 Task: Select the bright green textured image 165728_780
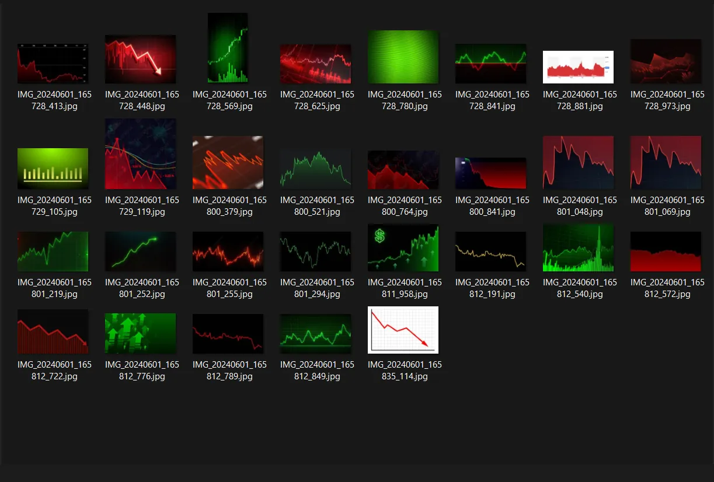(x=403, y=57)
